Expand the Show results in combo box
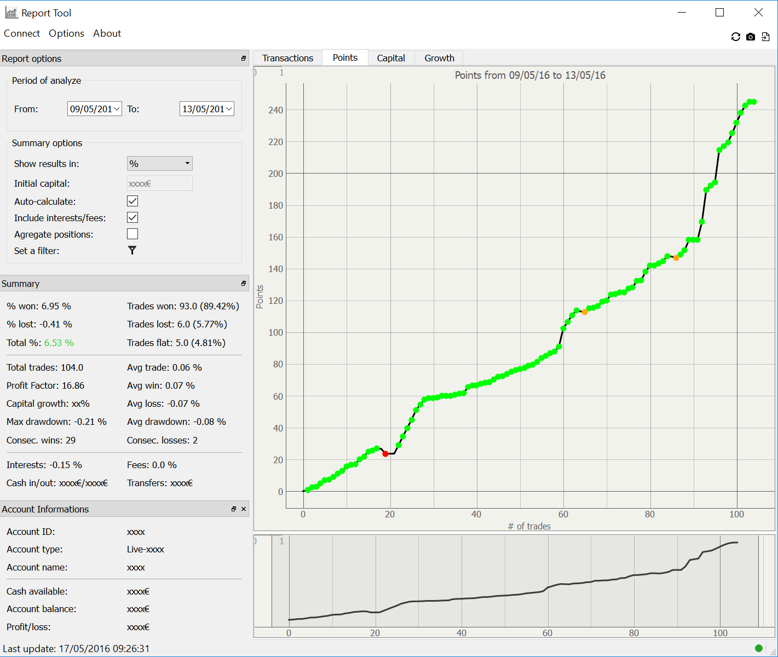Viewport: 778px width, 657px height. [x=160, y=163]
